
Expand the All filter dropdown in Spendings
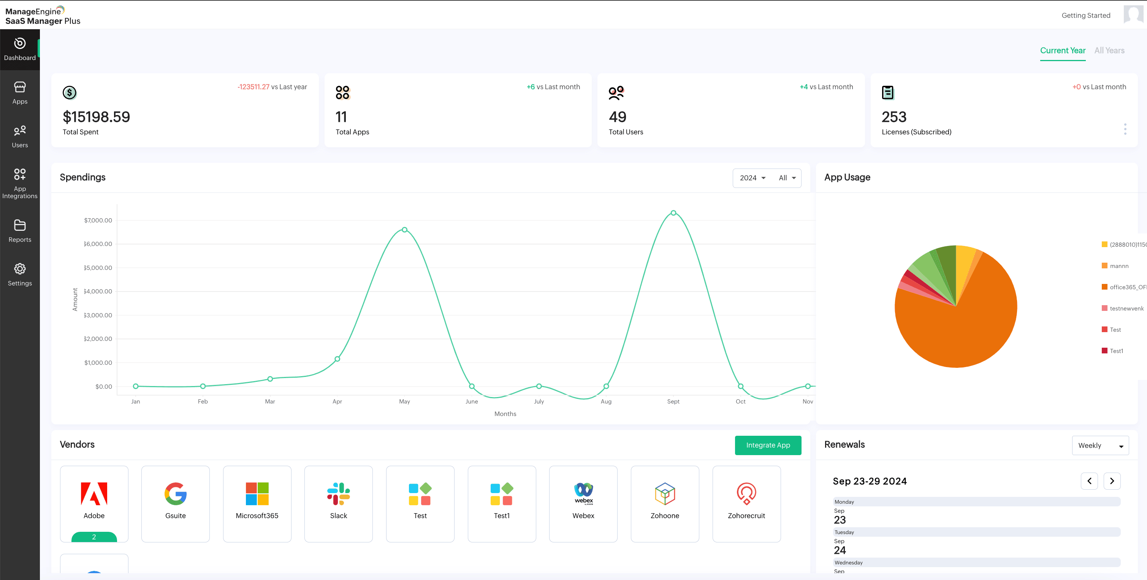click(x=787, y=178)
